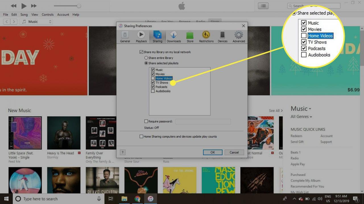Screen dimensions: 364x204
Task: Click the iTunes taskbar icon
Action: [x=150, y=199]
